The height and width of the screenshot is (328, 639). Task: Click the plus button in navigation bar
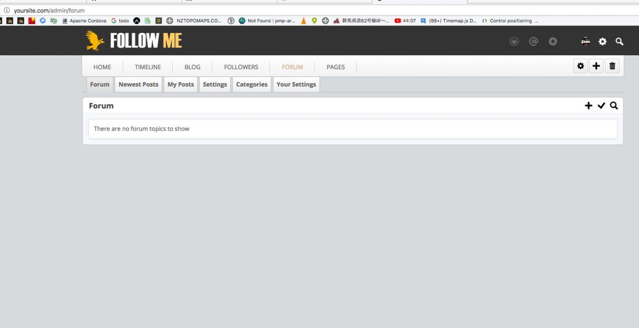[597, 66]
